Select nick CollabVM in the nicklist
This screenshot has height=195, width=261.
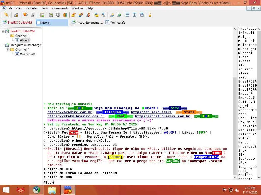tap(246, 102)
